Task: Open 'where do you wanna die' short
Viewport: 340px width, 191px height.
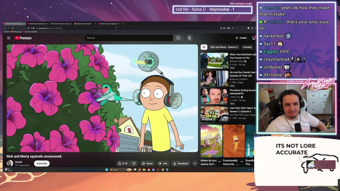Action: tap(211, 141)
